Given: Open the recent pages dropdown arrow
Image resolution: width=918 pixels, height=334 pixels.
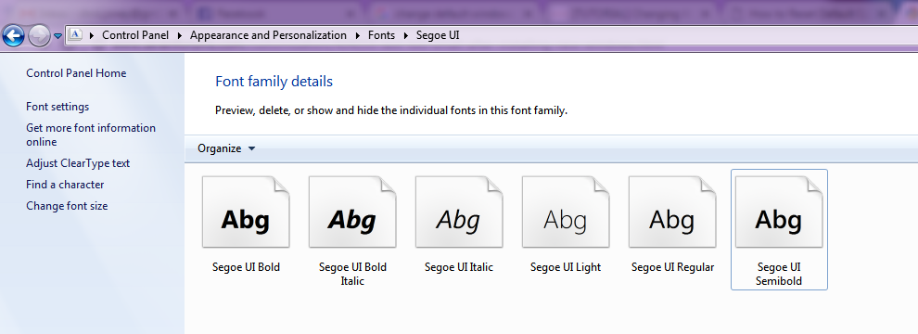Looking at the screenshot, I should tap(57, 36).
